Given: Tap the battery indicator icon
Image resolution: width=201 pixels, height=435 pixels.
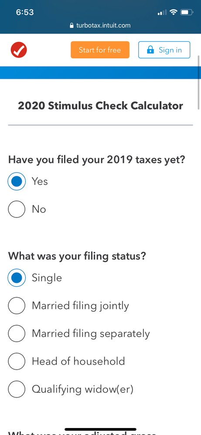Looking at the screenshot, I should [x=187, y=12].
